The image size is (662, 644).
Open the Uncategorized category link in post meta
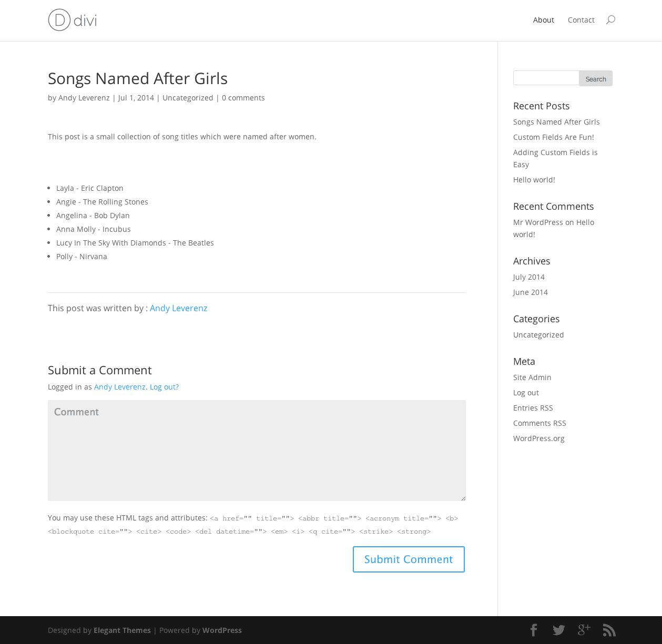tap(188, 98)
